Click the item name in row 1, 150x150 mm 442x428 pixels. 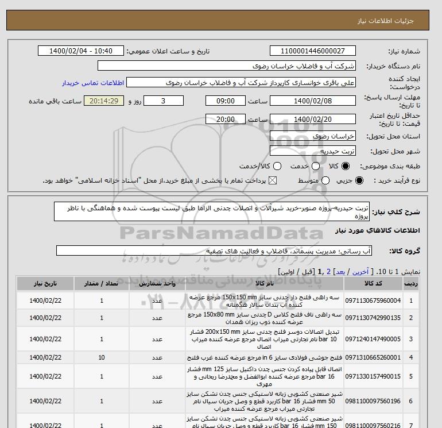265,301
